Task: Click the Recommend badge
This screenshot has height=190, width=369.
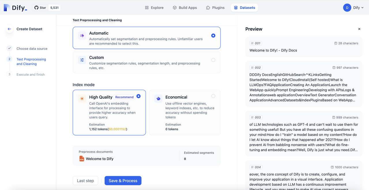Action: (124, 97)
